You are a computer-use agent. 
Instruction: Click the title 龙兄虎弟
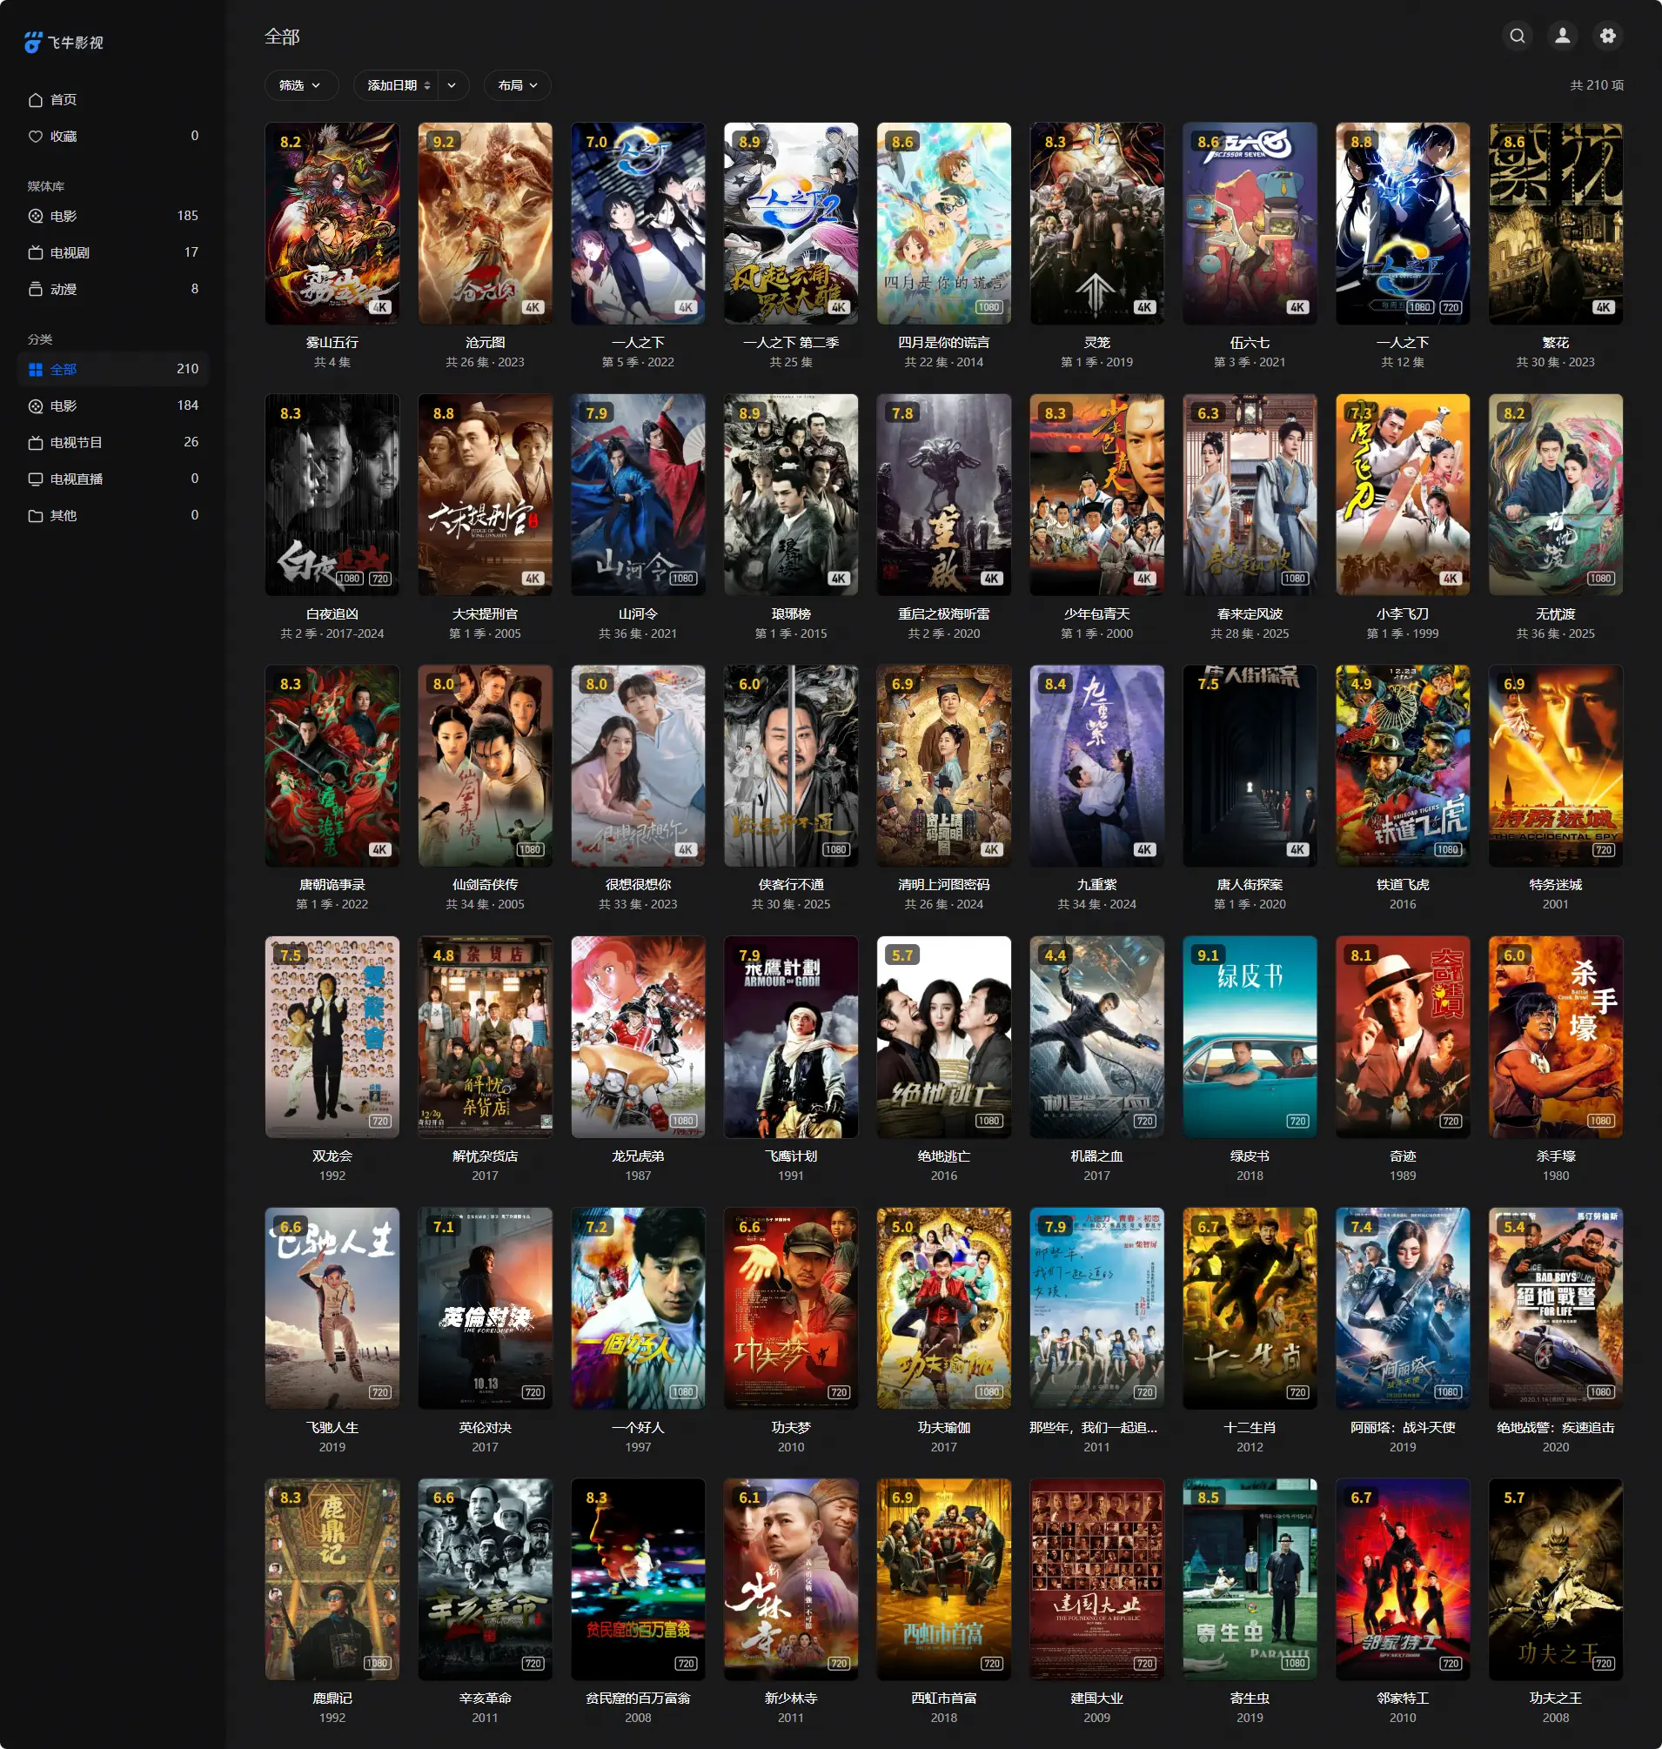(x=638, y=1156)
